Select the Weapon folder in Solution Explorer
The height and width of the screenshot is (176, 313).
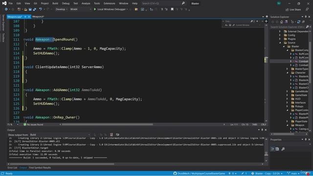[300, 125]
